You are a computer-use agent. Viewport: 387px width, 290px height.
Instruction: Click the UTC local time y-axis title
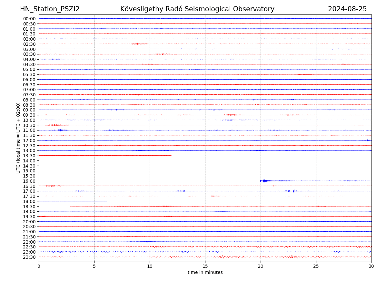tap(18, 138)
